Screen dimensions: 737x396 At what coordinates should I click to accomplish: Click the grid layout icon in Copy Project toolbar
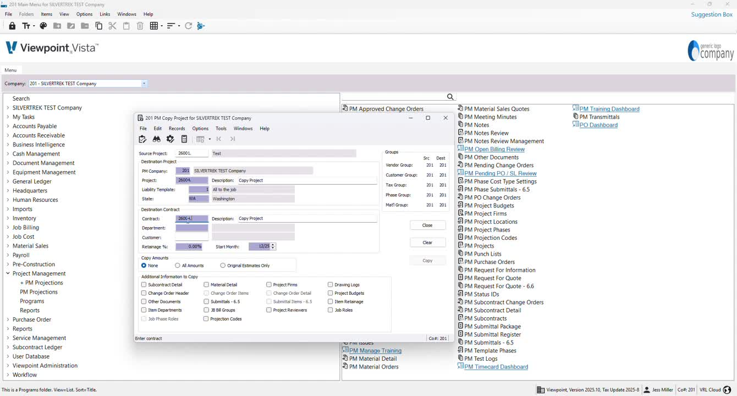pos(200,139)
